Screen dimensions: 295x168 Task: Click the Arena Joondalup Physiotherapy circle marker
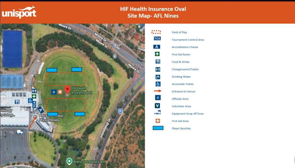[x=35, y=117]
